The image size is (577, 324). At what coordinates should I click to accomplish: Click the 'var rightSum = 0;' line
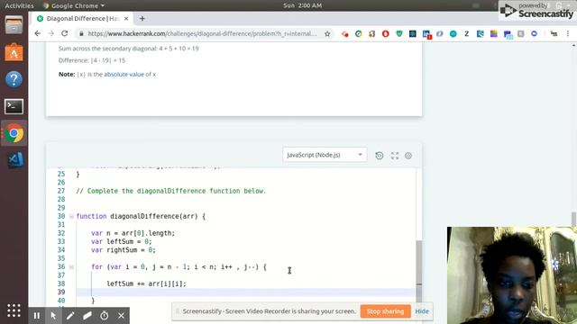click(x=124, y=250)
